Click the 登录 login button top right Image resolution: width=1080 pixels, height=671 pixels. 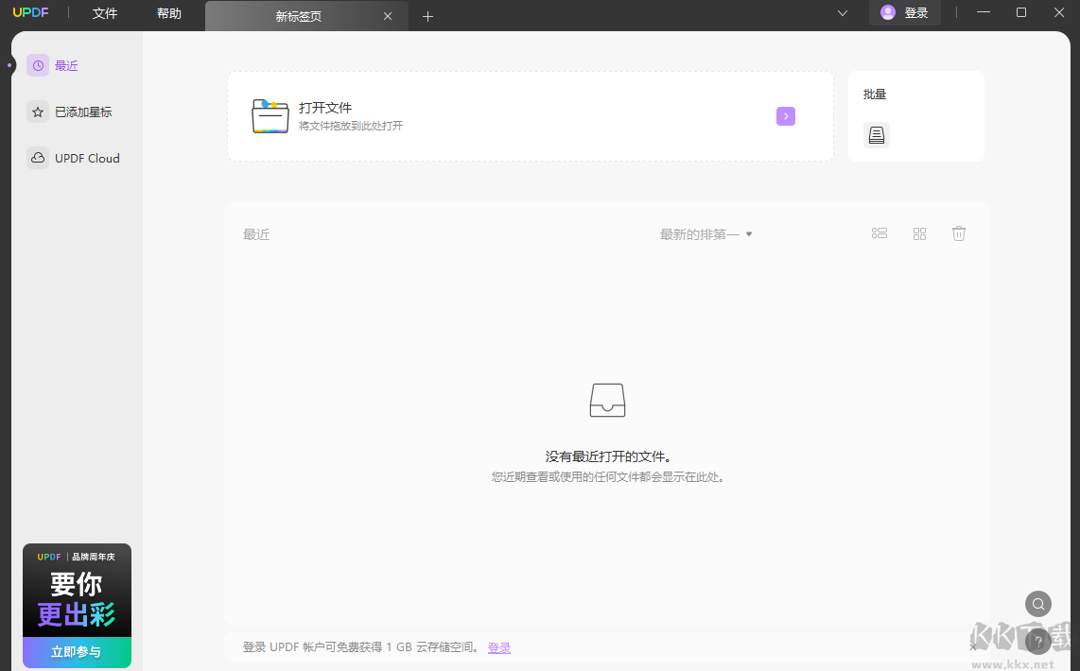click(x=905, y=13)
